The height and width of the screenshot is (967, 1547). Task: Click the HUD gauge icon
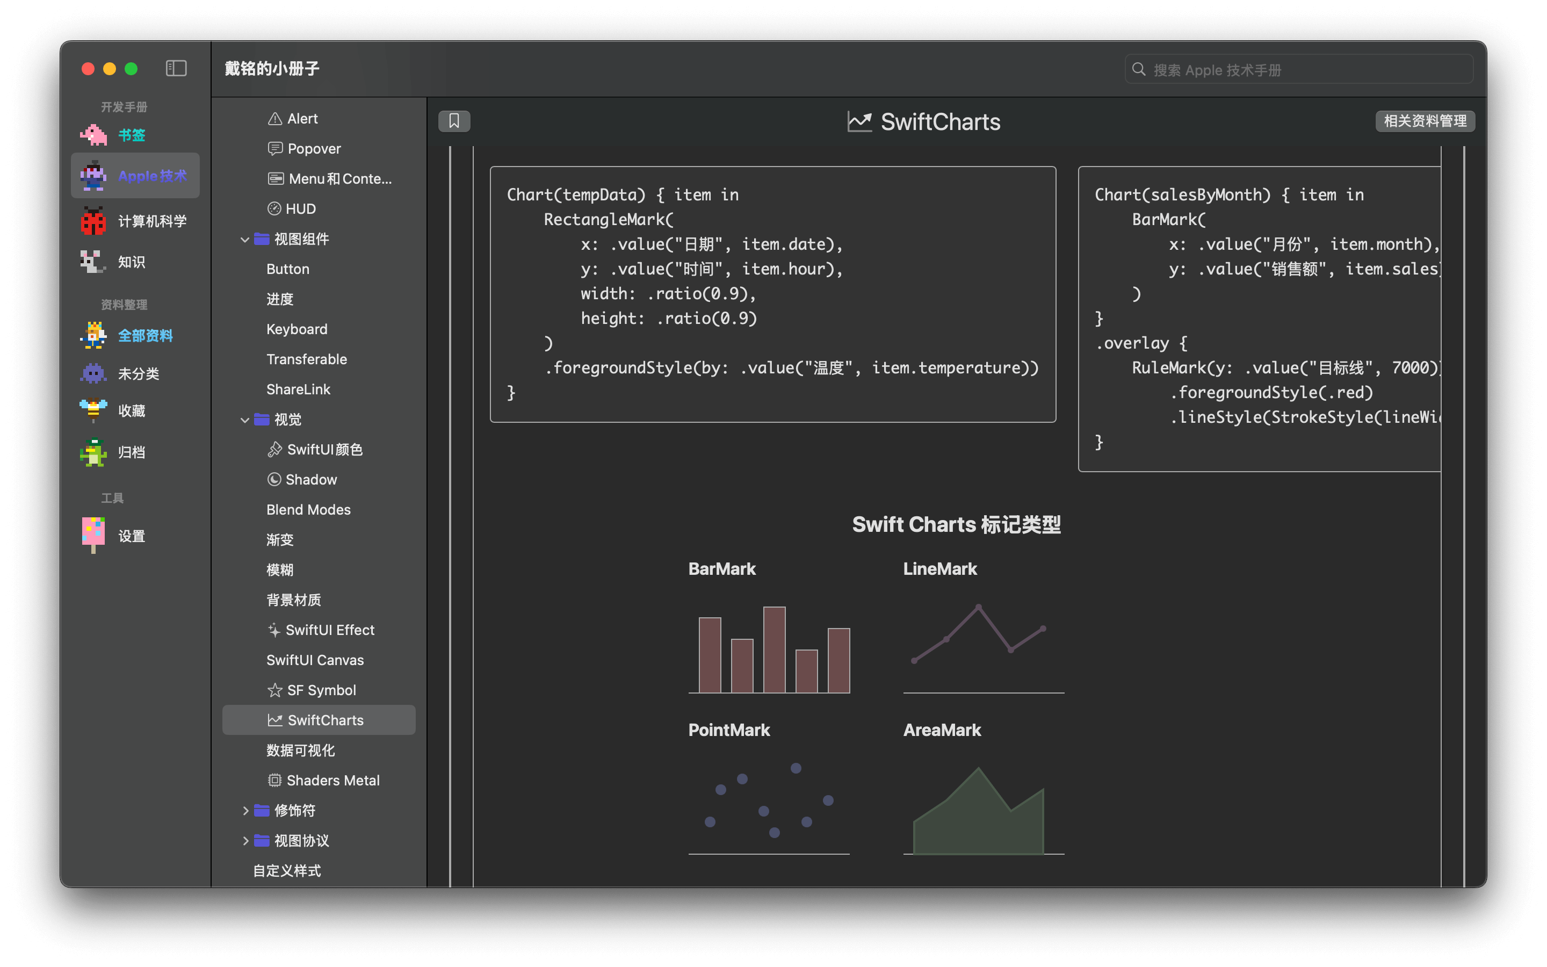point(274,208)
